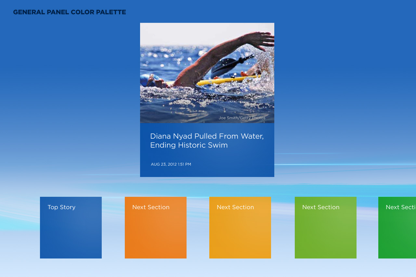Image resolution: width=416 pixels, height=277 pixels.
Task: Click the General Panel Color Palette heading
Action: tap(69, 12)
